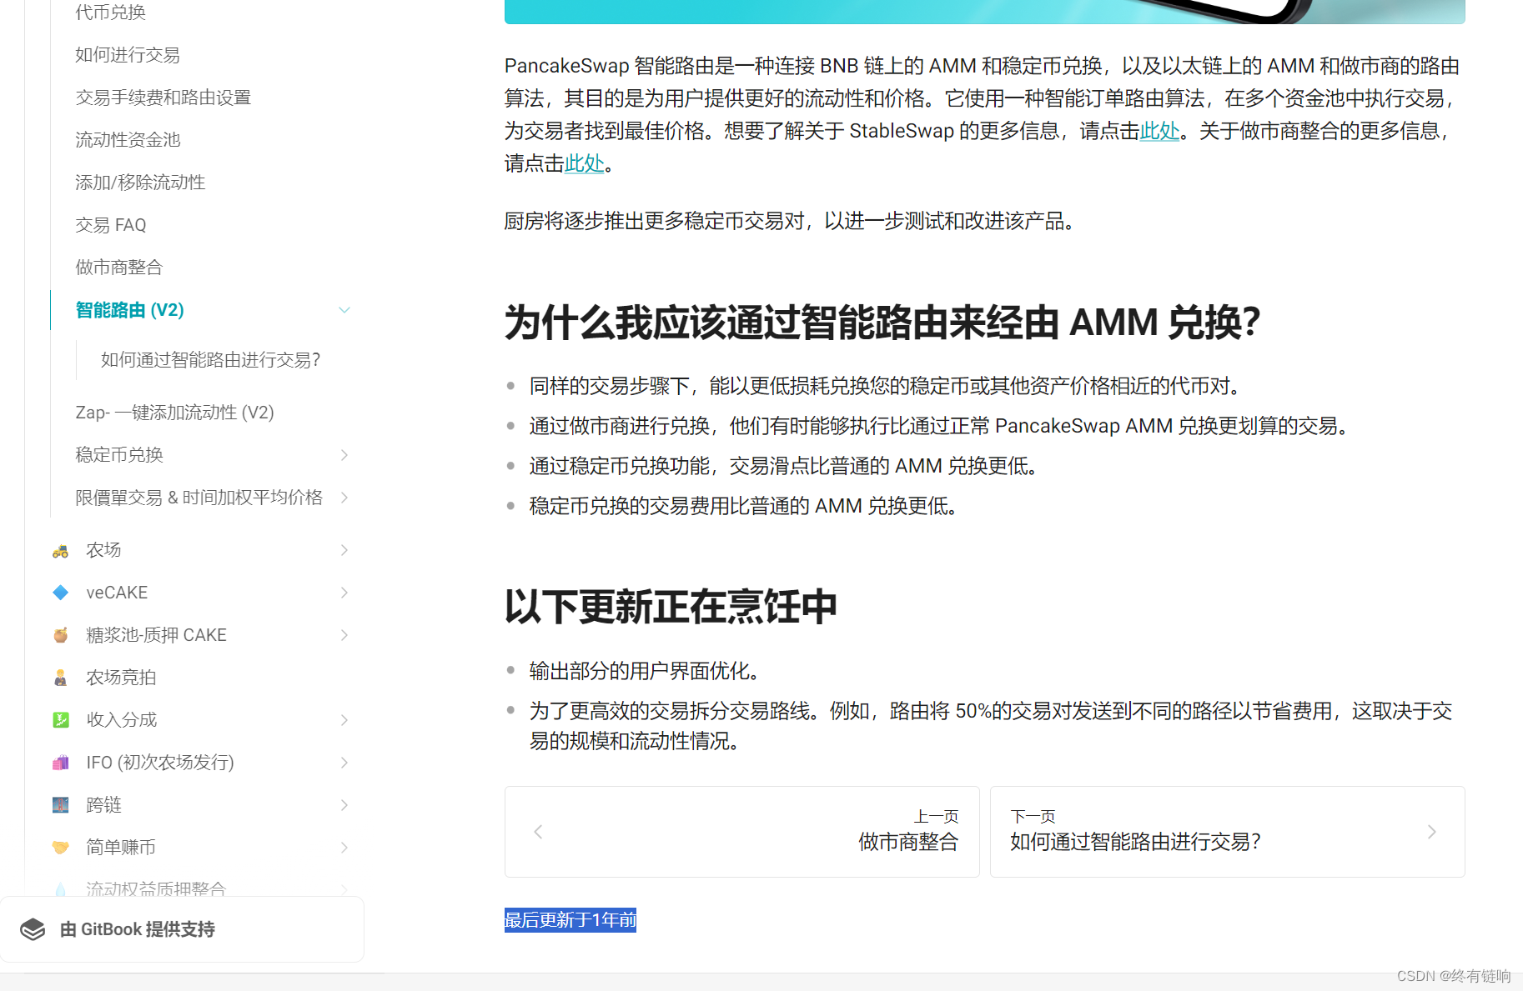The height and width of the screenshot is (991, 1523).
Task: Click the StableSwap 此处 link
Action: click(1159, 131)
